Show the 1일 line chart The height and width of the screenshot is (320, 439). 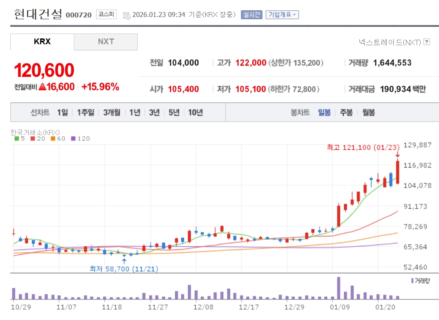[x=62, y=113]
